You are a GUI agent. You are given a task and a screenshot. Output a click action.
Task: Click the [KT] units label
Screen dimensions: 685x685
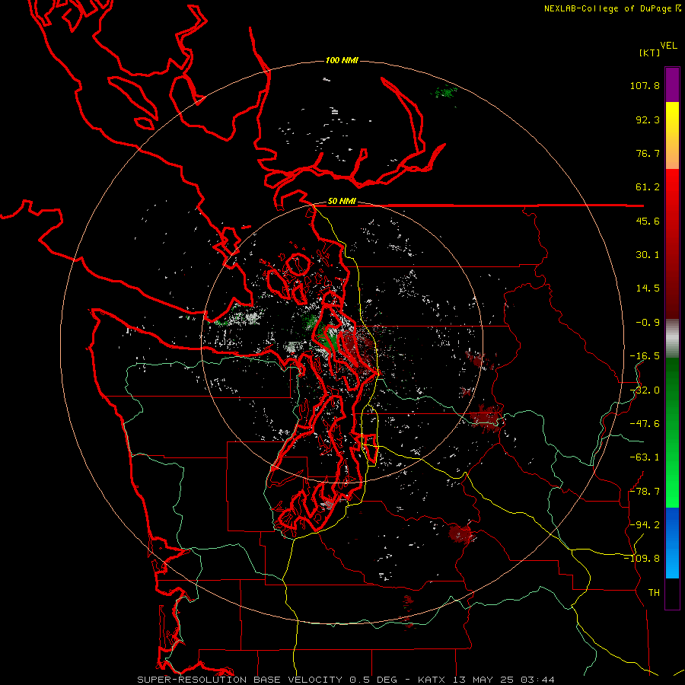tap(649, 53)
